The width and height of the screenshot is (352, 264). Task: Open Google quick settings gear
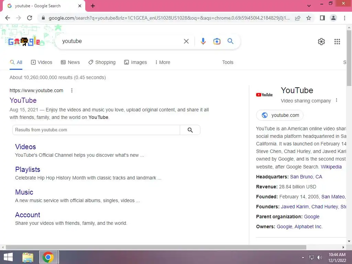click(x=321, y=42)
